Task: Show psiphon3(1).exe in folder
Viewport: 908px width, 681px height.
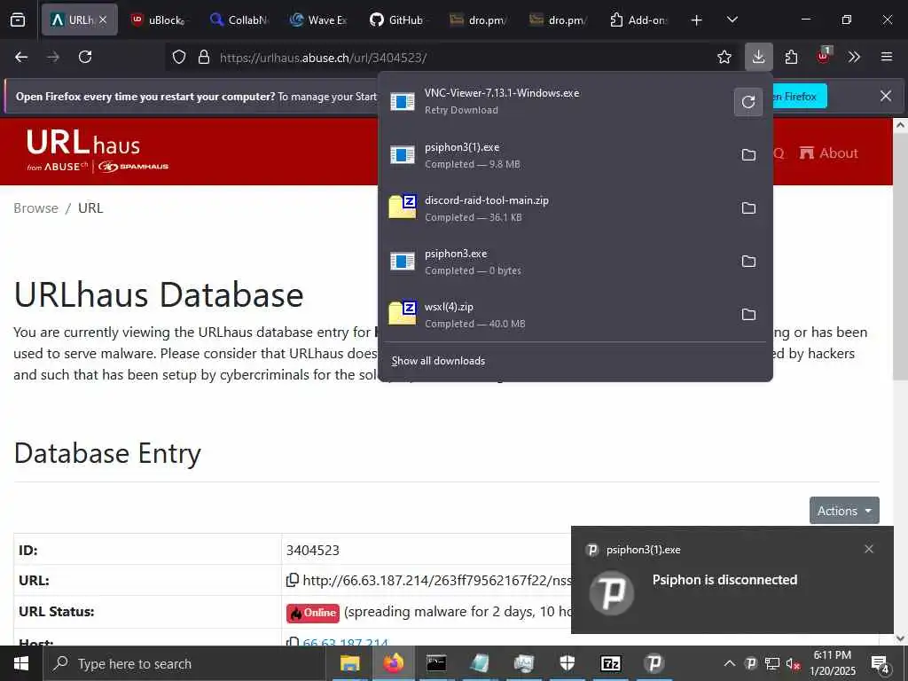Action: pos(748,154)
